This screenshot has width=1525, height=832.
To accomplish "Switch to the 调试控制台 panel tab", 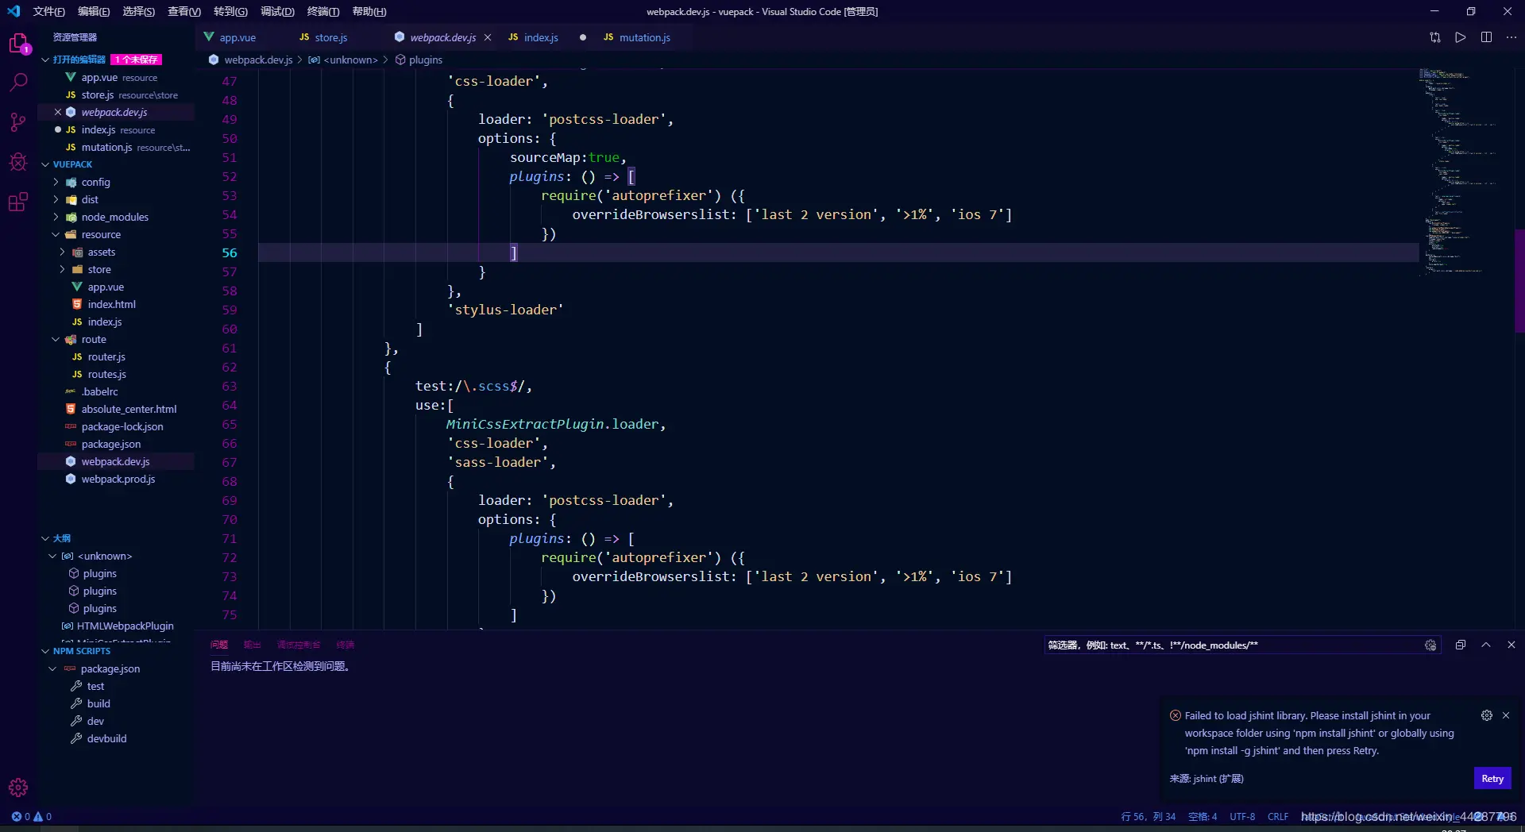I will (299, 645).
